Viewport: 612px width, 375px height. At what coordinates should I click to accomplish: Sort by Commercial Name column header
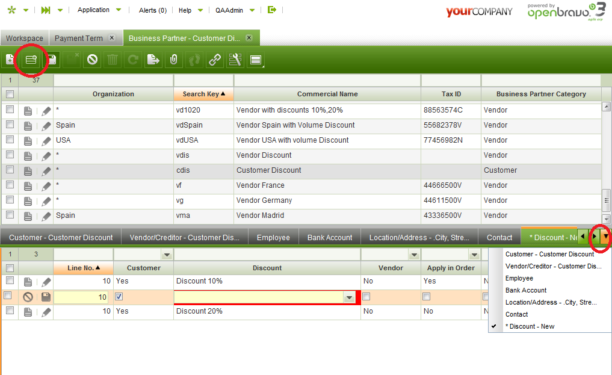pyautogui.click(x=327, y=94)
